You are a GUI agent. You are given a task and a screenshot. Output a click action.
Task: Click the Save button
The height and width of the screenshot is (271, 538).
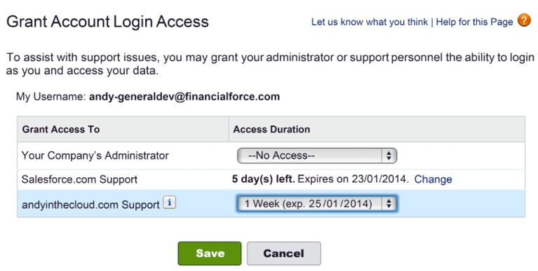[210, 253]
